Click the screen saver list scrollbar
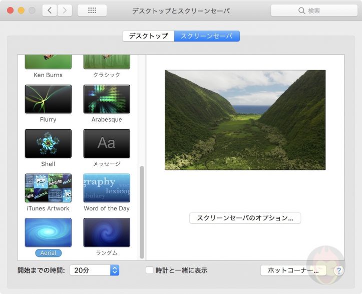Image resolution: width=362 pixels, height=294 pixels. click(142, 212)
